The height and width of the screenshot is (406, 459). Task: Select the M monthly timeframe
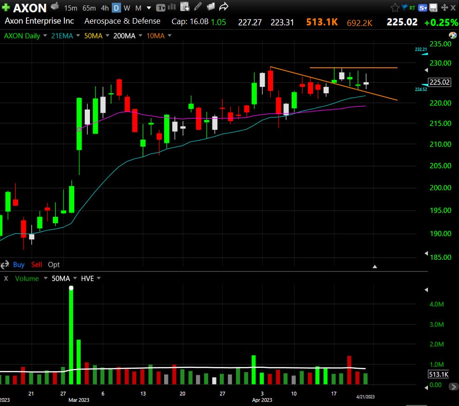click(138, 8)
